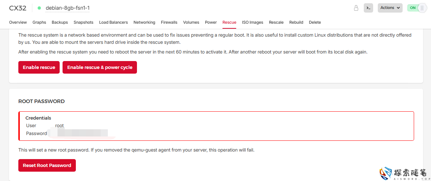Click Enable rescue & power cycle
The width and height of the screenshot is (431, 181).
coord(100,68)
